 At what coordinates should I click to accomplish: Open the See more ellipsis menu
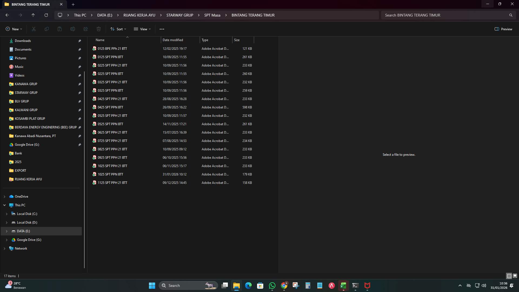(162, 29)
